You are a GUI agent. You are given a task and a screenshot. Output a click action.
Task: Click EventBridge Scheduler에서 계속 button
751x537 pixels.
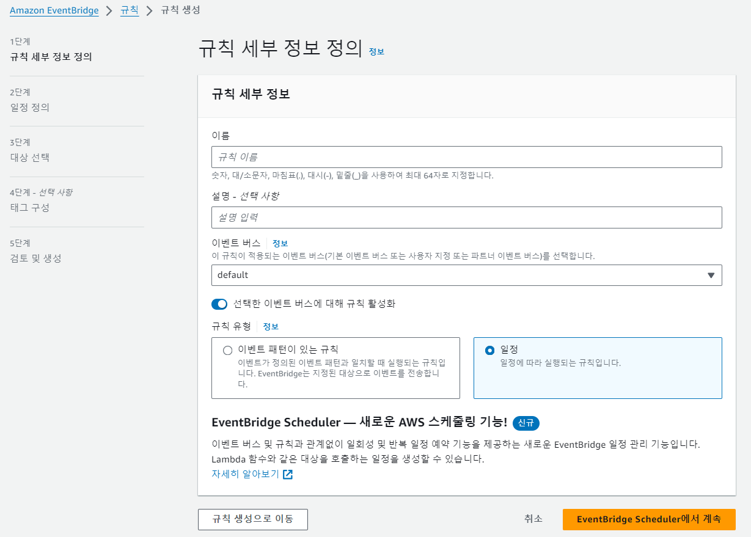pos(649,519)
